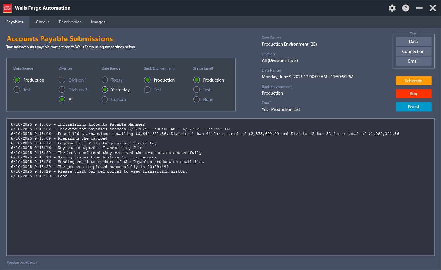Click the 'bank confirmed they received' log line

coord(106,153)
